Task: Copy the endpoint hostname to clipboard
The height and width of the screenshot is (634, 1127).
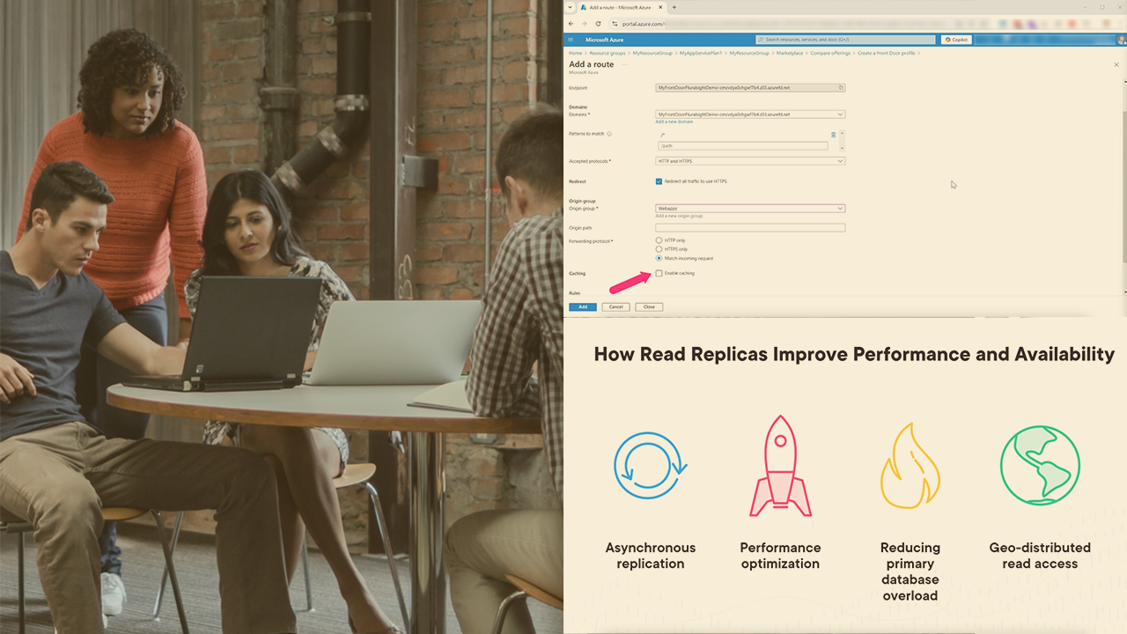Action: click(841, 88)
